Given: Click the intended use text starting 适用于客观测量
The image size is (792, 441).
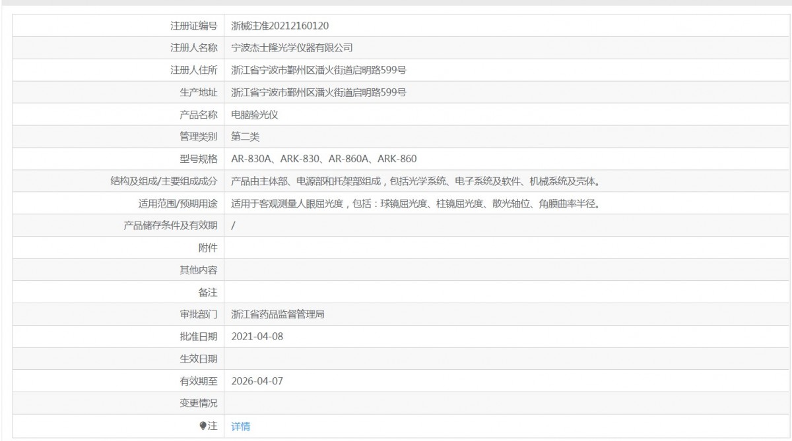Looking at the screenshot, I should click(x=415, y=204).
